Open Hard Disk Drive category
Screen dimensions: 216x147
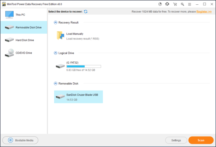click(24, 40)
